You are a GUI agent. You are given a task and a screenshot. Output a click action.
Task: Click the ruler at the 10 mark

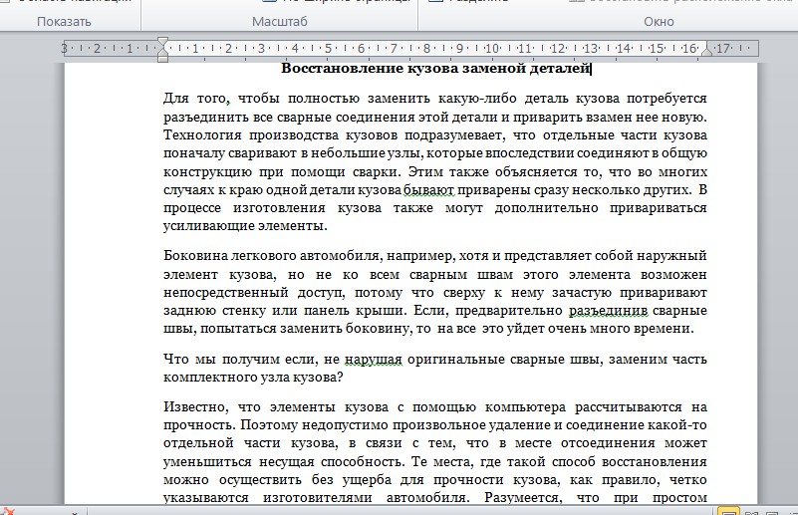pyautogui.click(x=491, y=49)
